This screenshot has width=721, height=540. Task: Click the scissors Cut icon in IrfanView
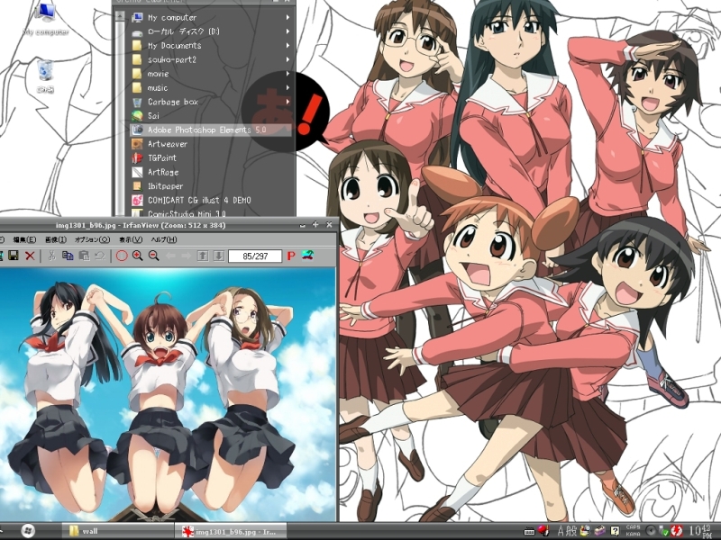coord(51,256)
